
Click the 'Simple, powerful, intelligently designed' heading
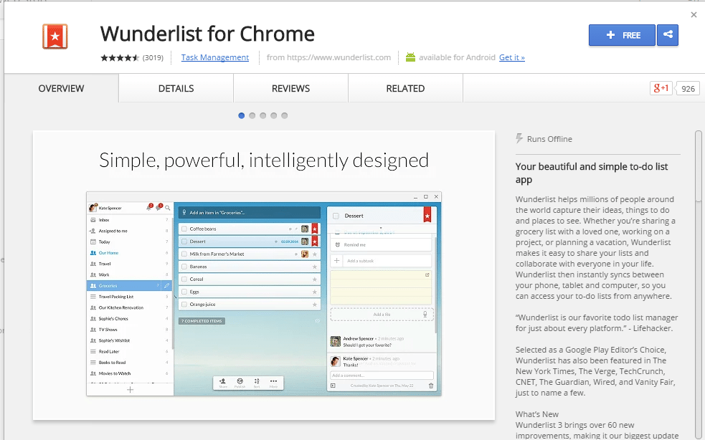[x=264, y=161]
